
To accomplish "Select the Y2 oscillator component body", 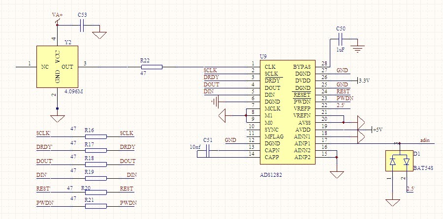I will point(58,67).
